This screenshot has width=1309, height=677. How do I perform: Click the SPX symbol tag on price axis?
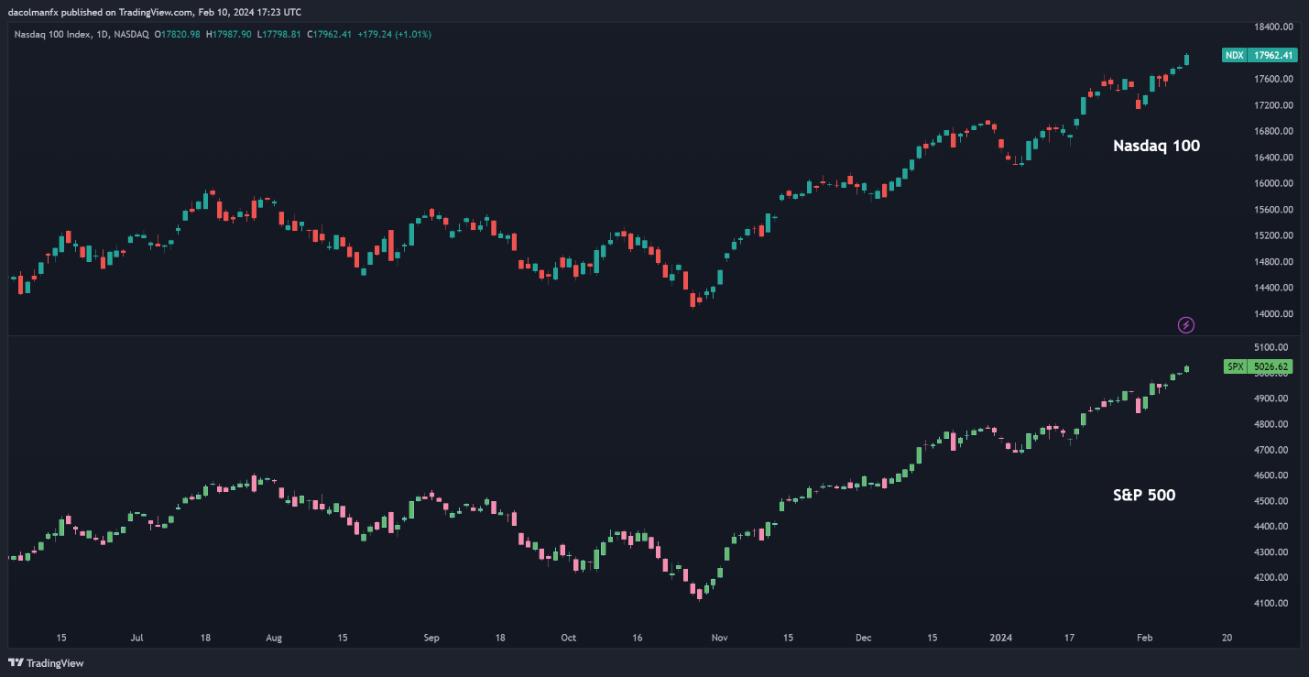pyautogui.click(x=1235, y=366)
